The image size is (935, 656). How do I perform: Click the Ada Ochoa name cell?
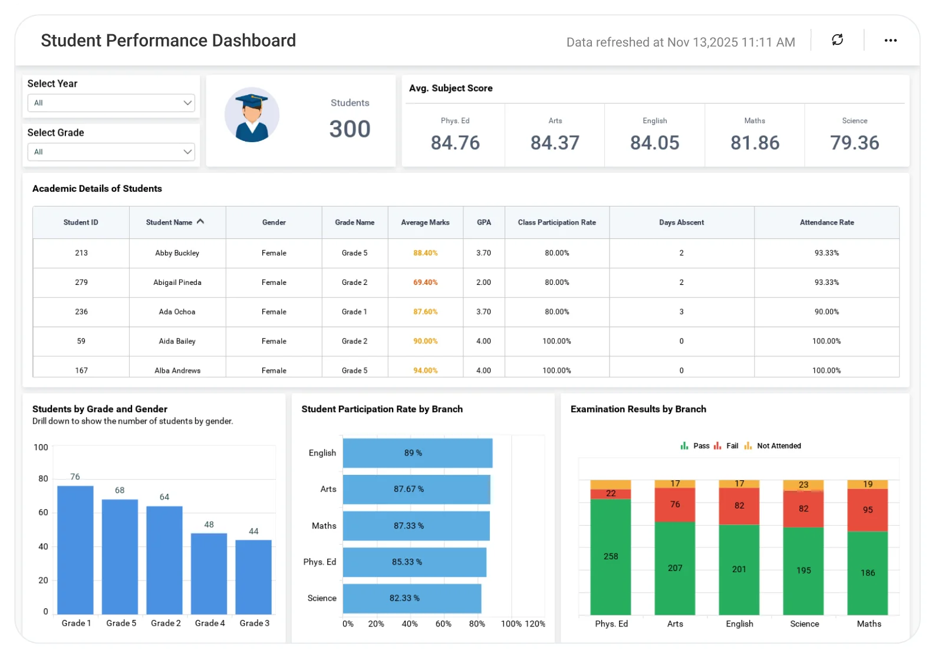coord(177,312)
